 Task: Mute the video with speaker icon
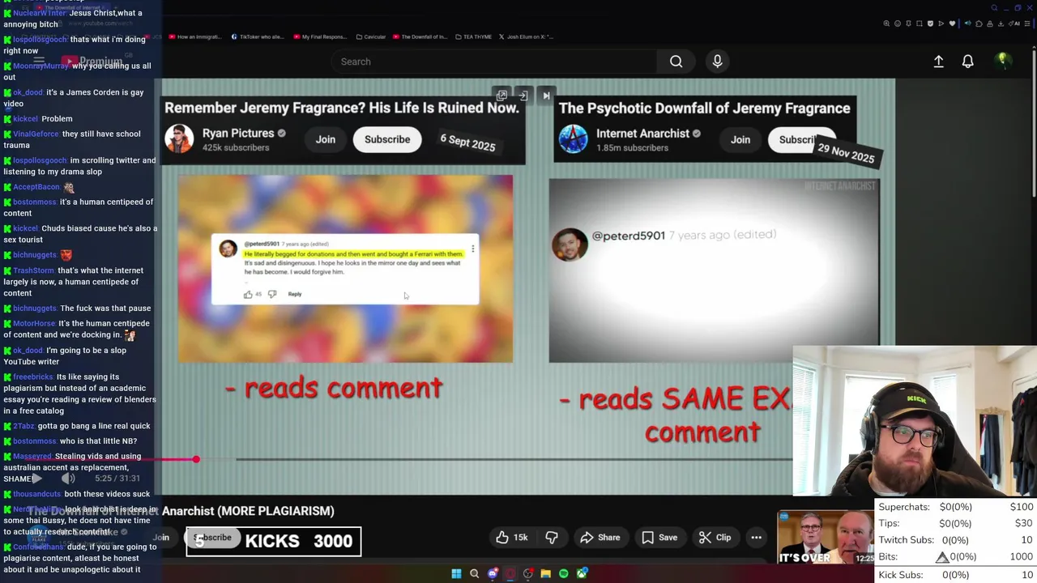[68, 479]
